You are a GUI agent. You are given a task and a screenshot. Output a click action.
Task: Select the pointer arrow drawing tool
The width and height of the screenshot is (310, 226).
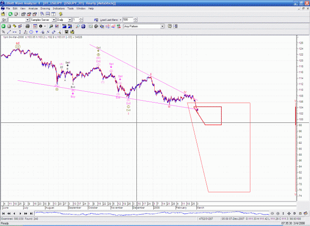click(3, 32)
